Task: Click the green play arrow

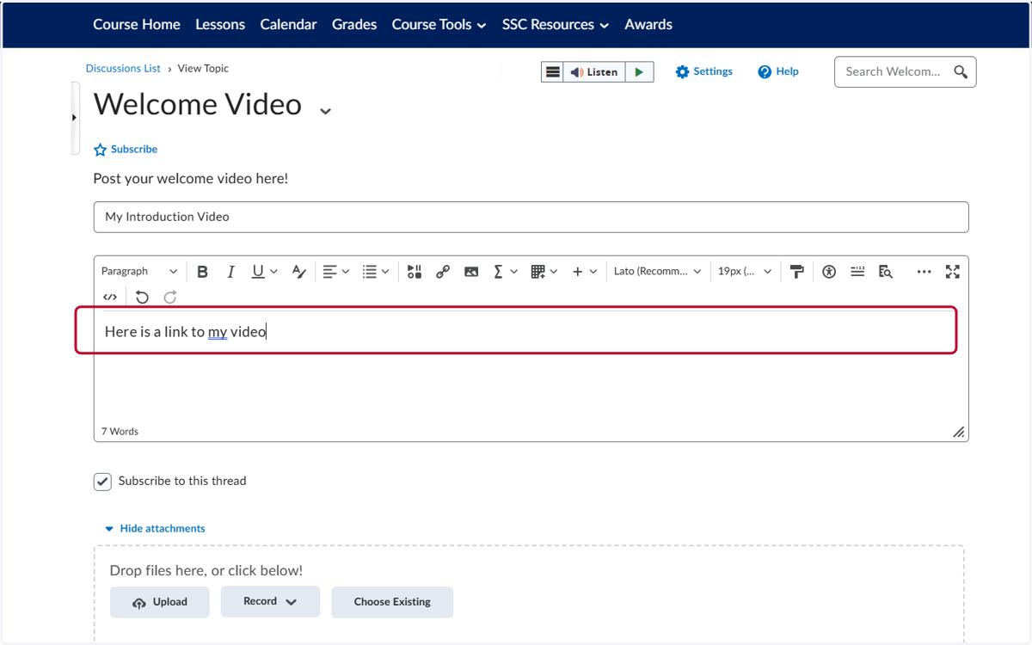Action: [639, 72]
